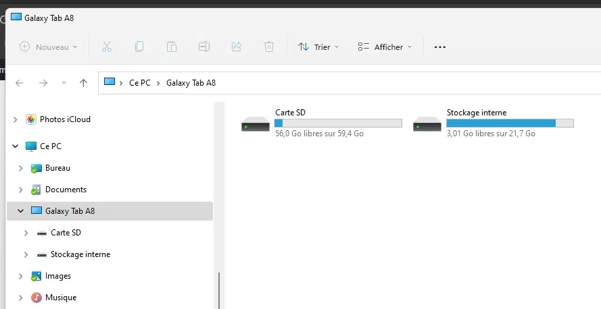
Task: Go up one folder level
Action: [x=83, y=83]
